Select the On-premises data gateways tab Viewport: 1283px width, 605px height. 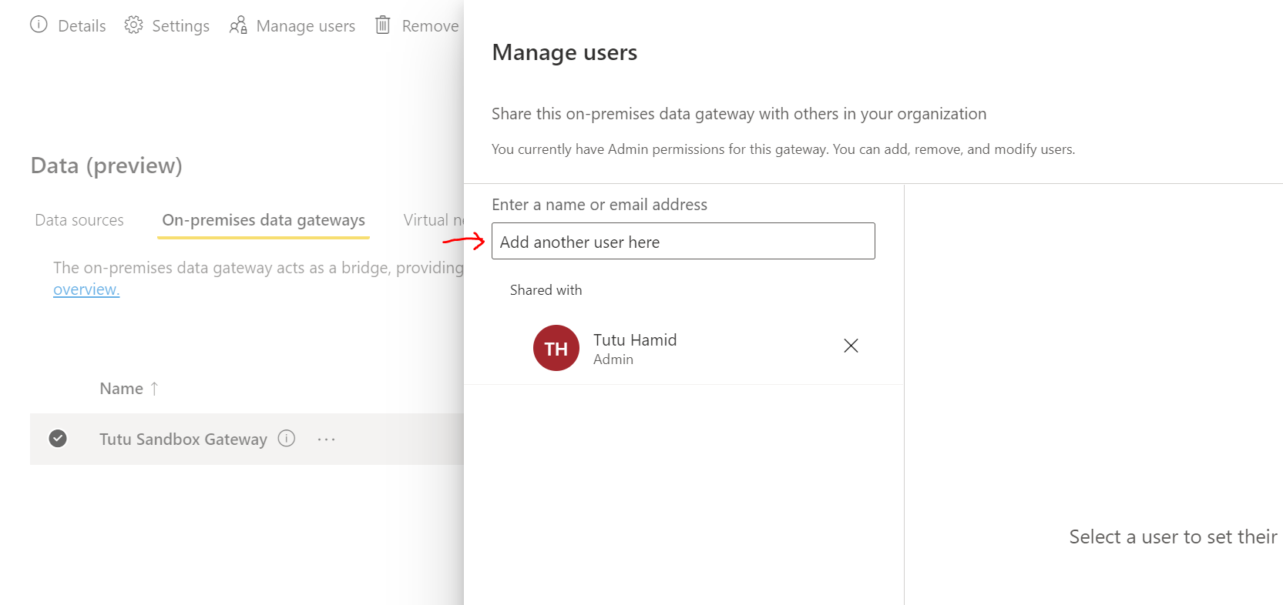click(264, 220)
